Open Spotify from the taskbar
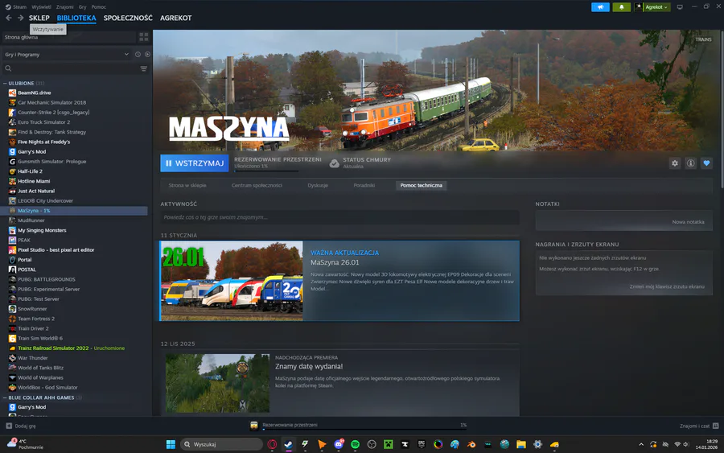Image resolution: width=724 pixels, height=453 pixels. [355, 444]
